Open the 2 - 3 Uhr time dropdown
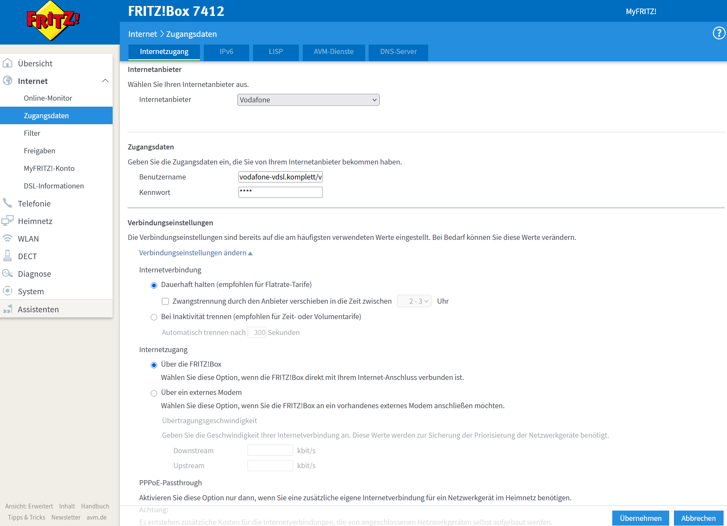Image resolution: width=727 pixels, height=526 pixels. [414, 301]
